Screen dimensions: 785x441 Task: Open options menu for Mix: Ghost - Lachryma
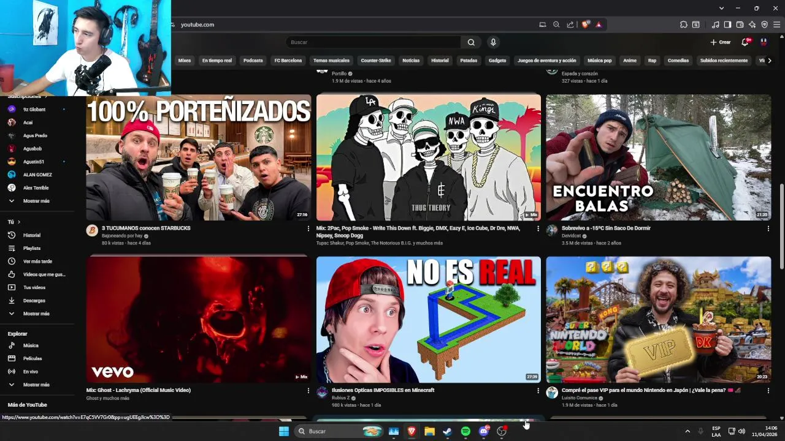(308, 390)
